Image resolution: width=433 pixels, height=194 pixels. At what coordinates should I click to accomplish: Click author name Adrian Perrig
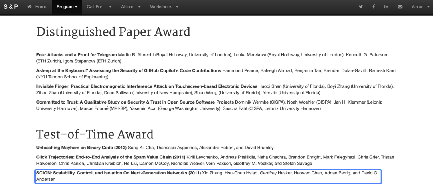(338, 173)
